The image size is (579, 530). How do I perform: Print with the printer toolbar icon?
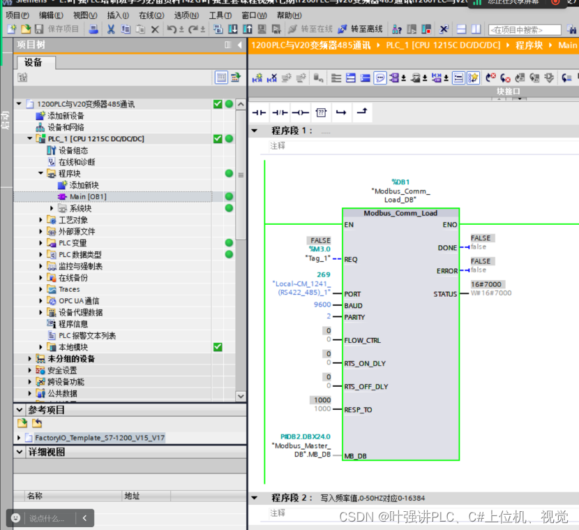(93, 29)
